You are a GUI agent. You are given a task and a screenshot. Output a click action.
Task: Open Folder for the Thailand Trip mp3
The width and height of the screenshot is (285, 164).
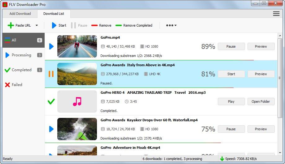tap(261, 101)
